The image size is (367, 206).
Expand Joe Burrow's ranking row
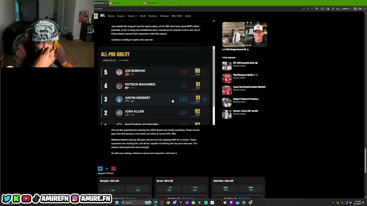point(204,72)
